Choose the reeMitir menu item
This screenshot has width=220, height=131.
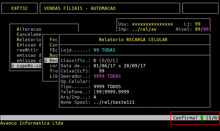click(27, 50)
